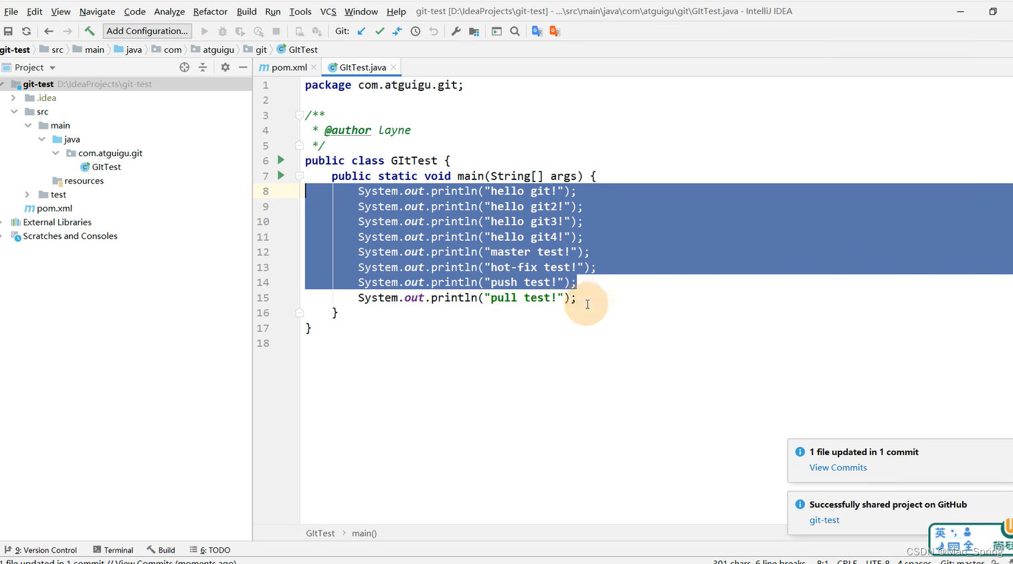Click git-test link in GitHub notification
The height and width of the screenshot is (564, 1013).
click(x=824, y=520)
